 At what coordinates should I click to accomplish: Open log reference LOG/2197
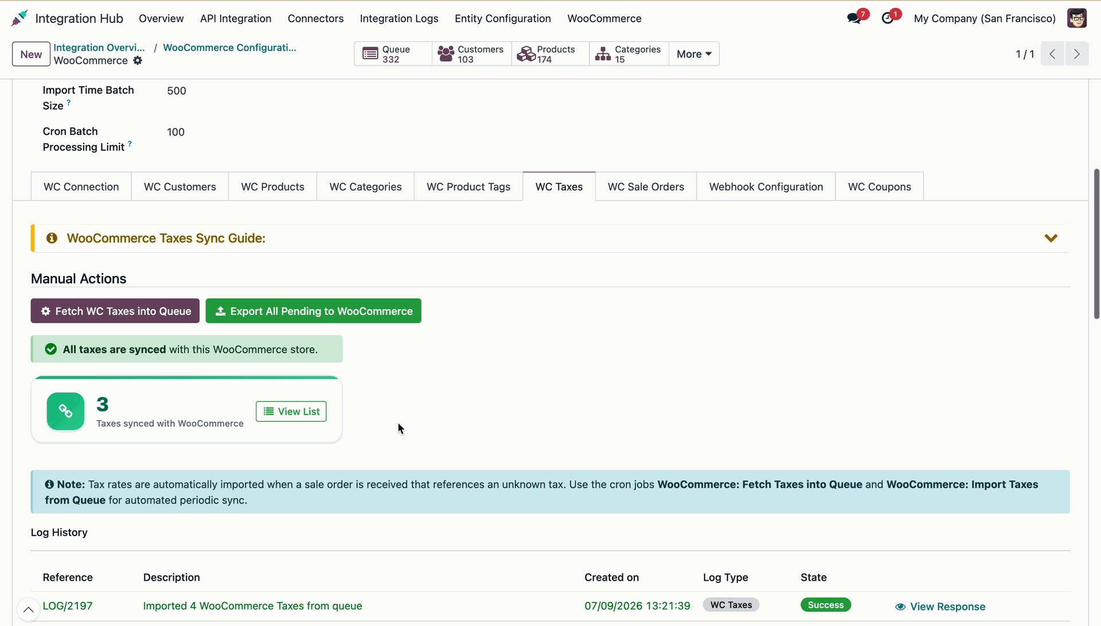(x=68, y=606)
